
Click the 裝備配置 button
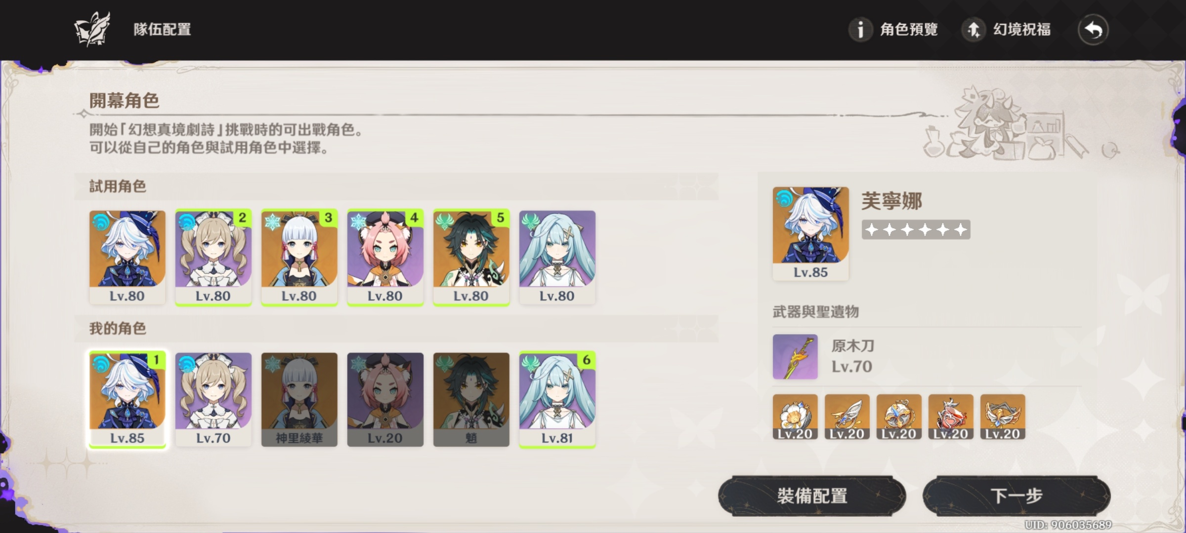812,496
